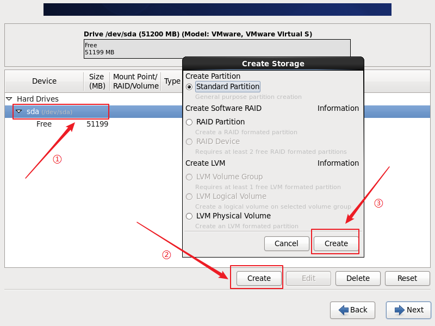This screenshot has width=435, height=326.
Task: Go back with the Back button
Action: tap(352, 310)
